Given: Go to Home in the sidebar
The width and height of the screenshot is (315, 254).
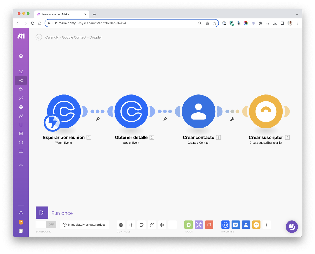Looking at the screenshot, I should pos(21,56).
